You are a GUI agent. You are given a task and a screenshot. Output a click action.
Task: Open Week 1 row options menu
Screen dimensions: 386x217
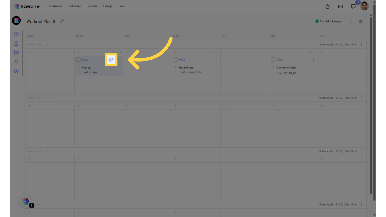(x=361, y=44)
